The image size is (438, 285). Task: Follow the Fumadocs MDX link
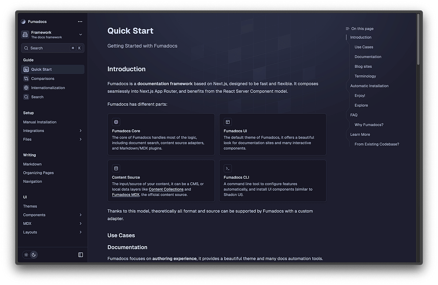pyautogui.click(x=126, y=195)
